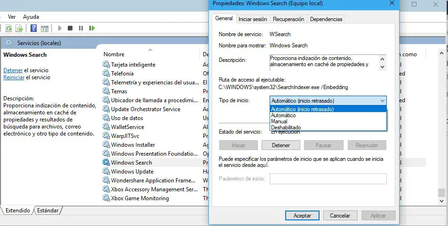The image size is (448, 226).
Task: Click the gear icon beside WarpJITSvc
Action: pos(106,136)
